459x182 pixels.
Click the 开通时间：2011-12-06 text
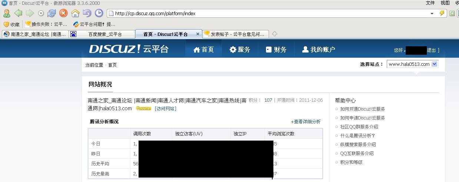point(300,100)
